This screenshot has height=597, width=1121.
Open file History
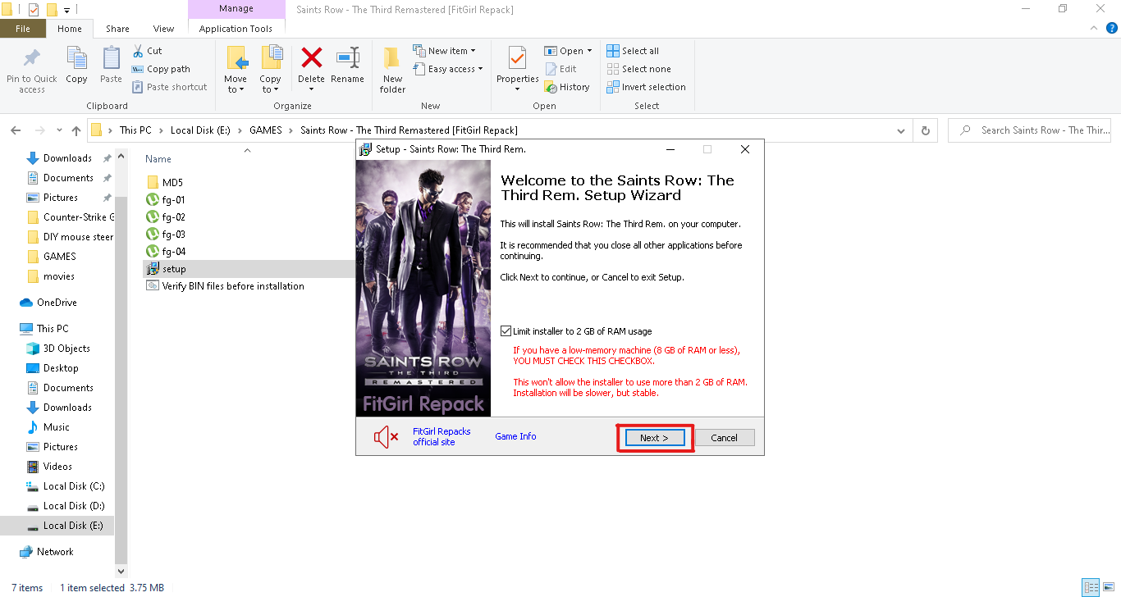567,87
